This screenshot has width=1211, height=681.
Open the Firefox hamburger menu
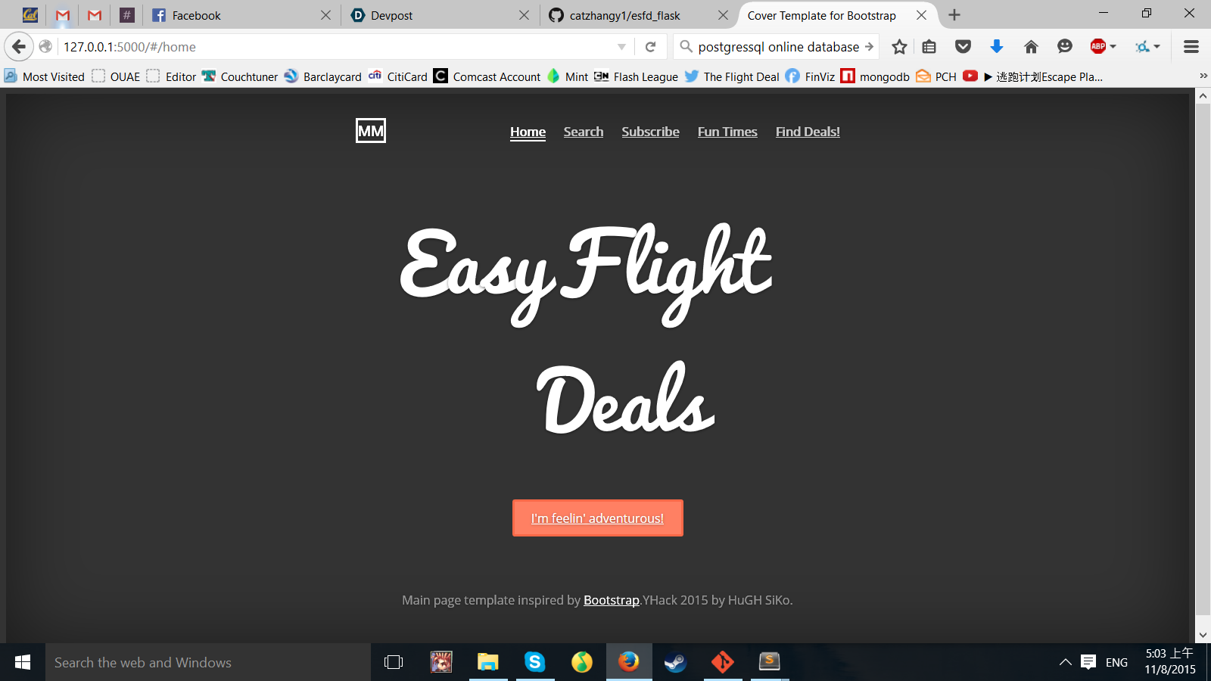(x=1191, y=47)
